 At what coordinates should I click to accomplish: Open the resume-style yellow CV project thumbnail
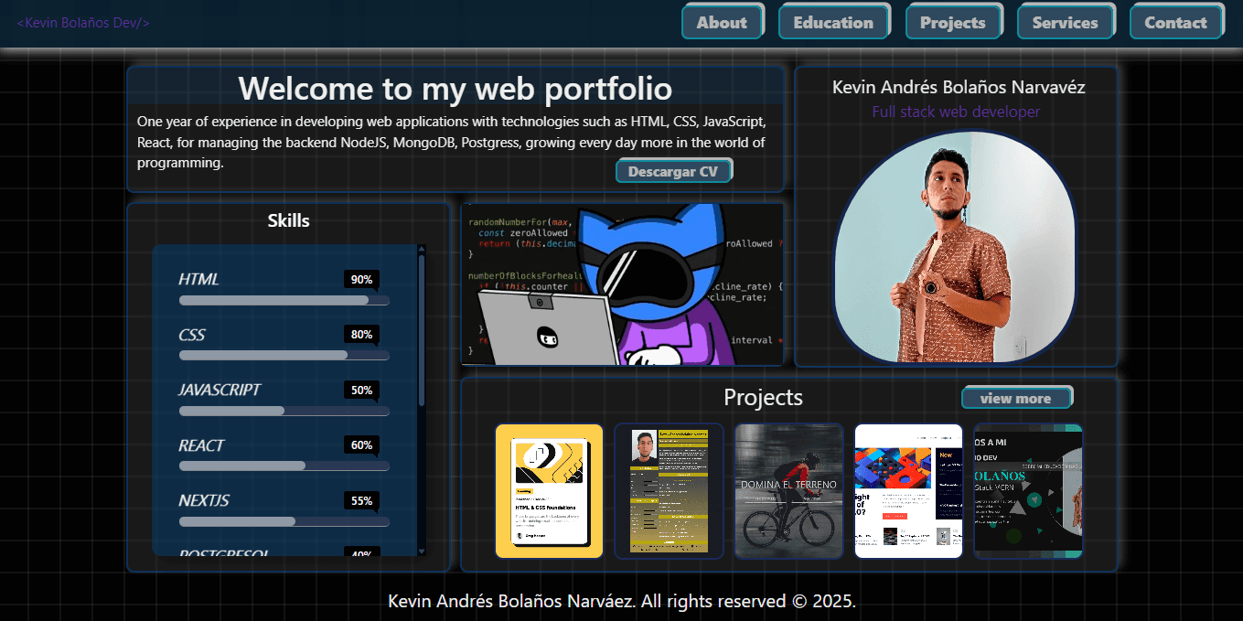(669, 491)
